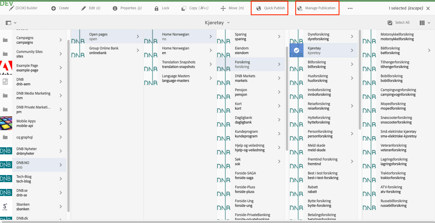Viewport: 435px width, 223px height.
Task: Open Properties info icon
Action: (x=115, y=8)
